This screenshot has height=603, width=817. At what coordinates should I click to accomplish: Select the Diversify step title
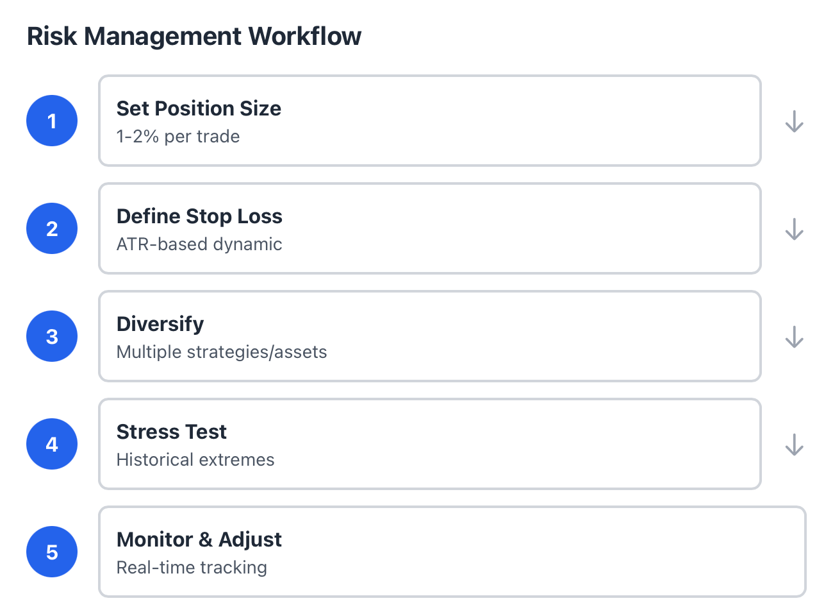coord(160,324)
